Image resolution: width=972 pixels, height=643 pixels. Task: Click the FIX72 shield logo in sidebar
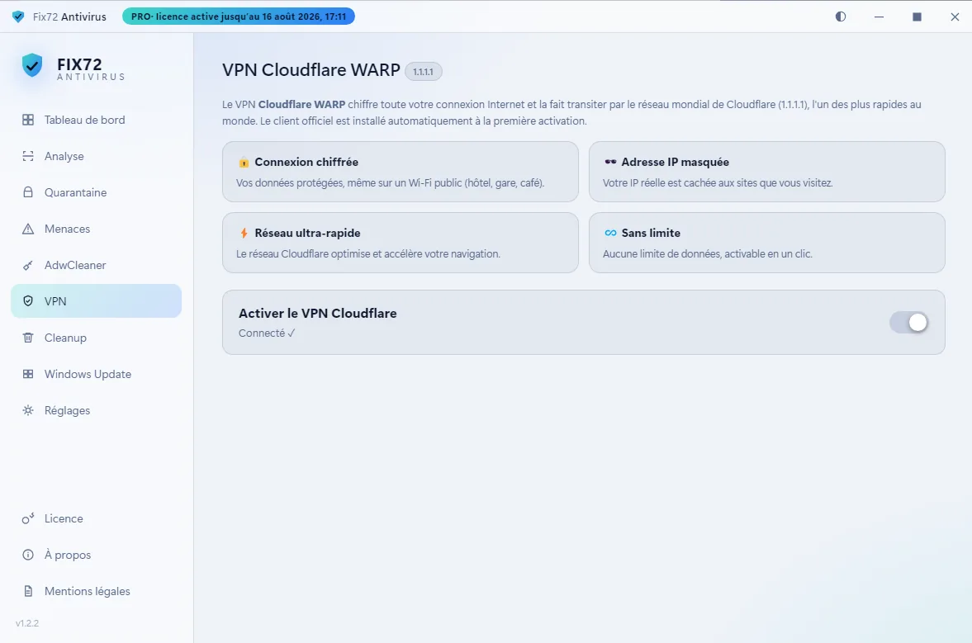[x=32, y=65]
